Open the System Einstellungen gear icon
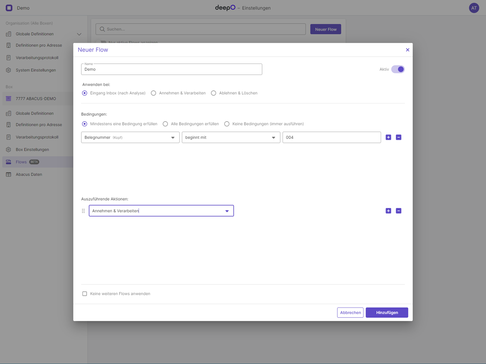 tap(8, 70)
